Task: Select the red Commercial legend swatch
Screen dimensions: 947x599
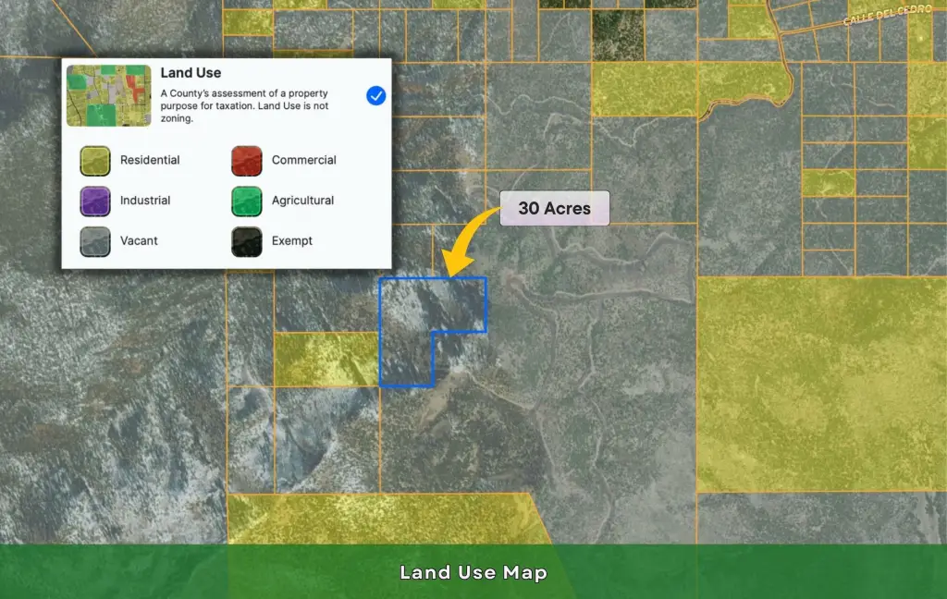Action: pos(247,160)
